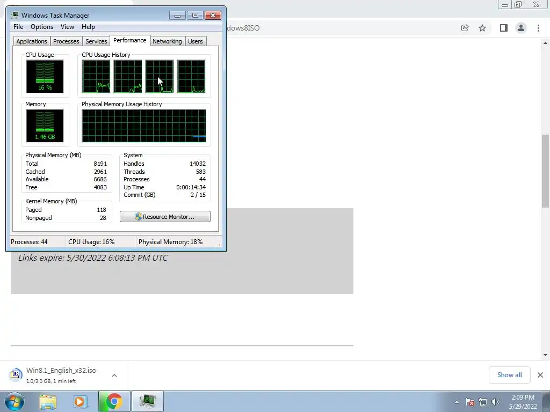Toggle the Chrome side panel icon
This screenshot has width=550, height=412.
pos(504,28)
